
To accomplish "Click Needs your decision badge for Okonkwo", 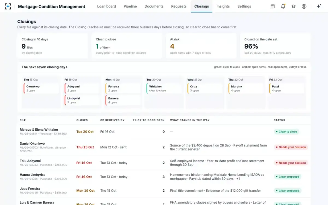I will (x=291, y=147).
